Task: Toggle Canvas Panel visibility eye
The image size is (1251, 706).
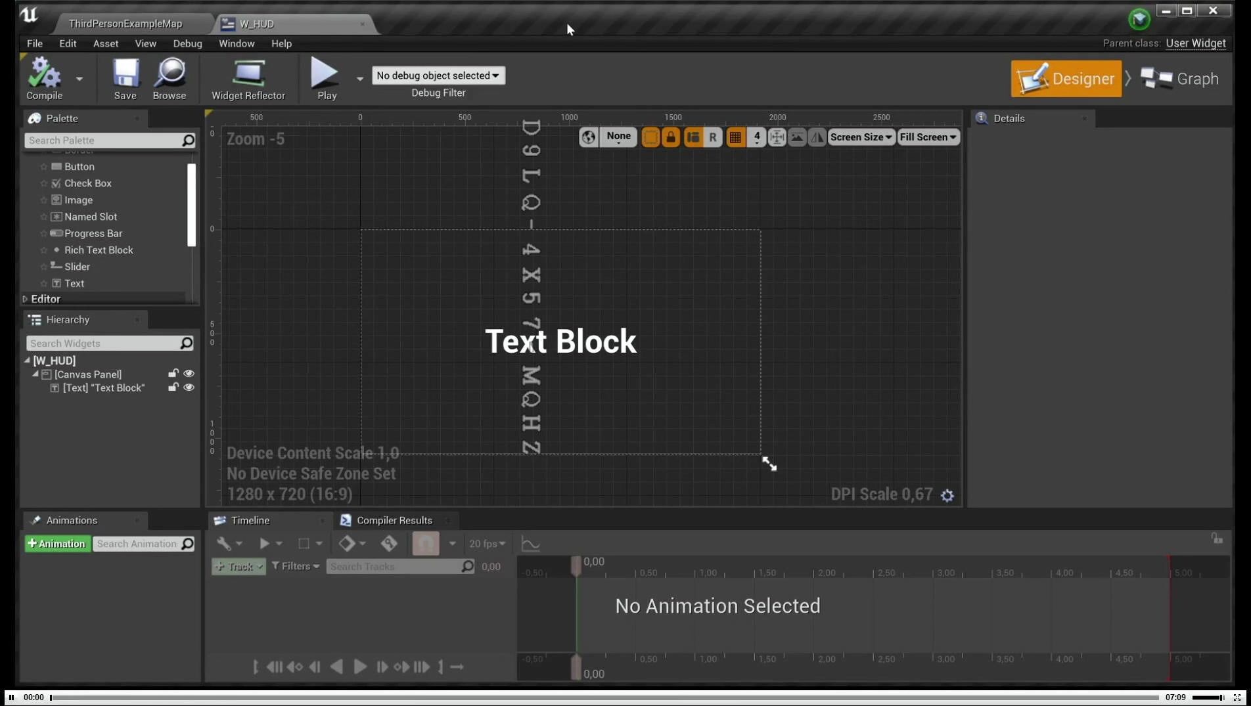Action: (x=189, y=374)
